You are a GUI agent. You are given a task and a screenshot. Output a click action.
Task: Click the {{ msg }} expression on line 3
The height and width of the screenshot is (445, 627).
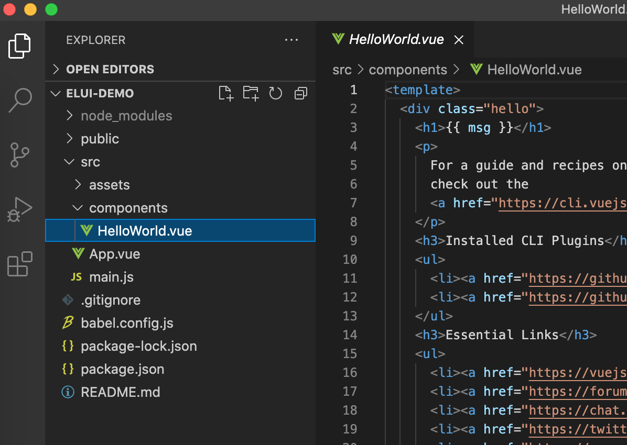479,128
